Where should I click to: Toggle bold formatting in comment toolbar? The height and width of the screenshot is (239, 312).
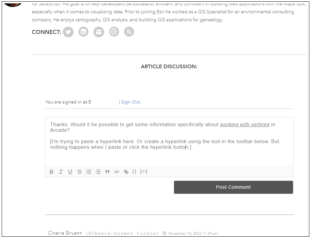52,172
